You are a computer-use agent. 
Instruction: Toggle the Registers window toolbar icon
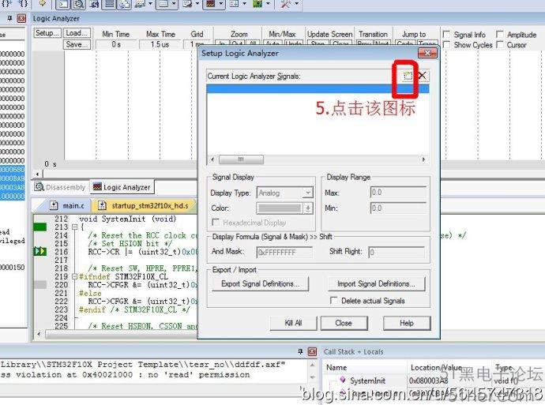(110, 4)
